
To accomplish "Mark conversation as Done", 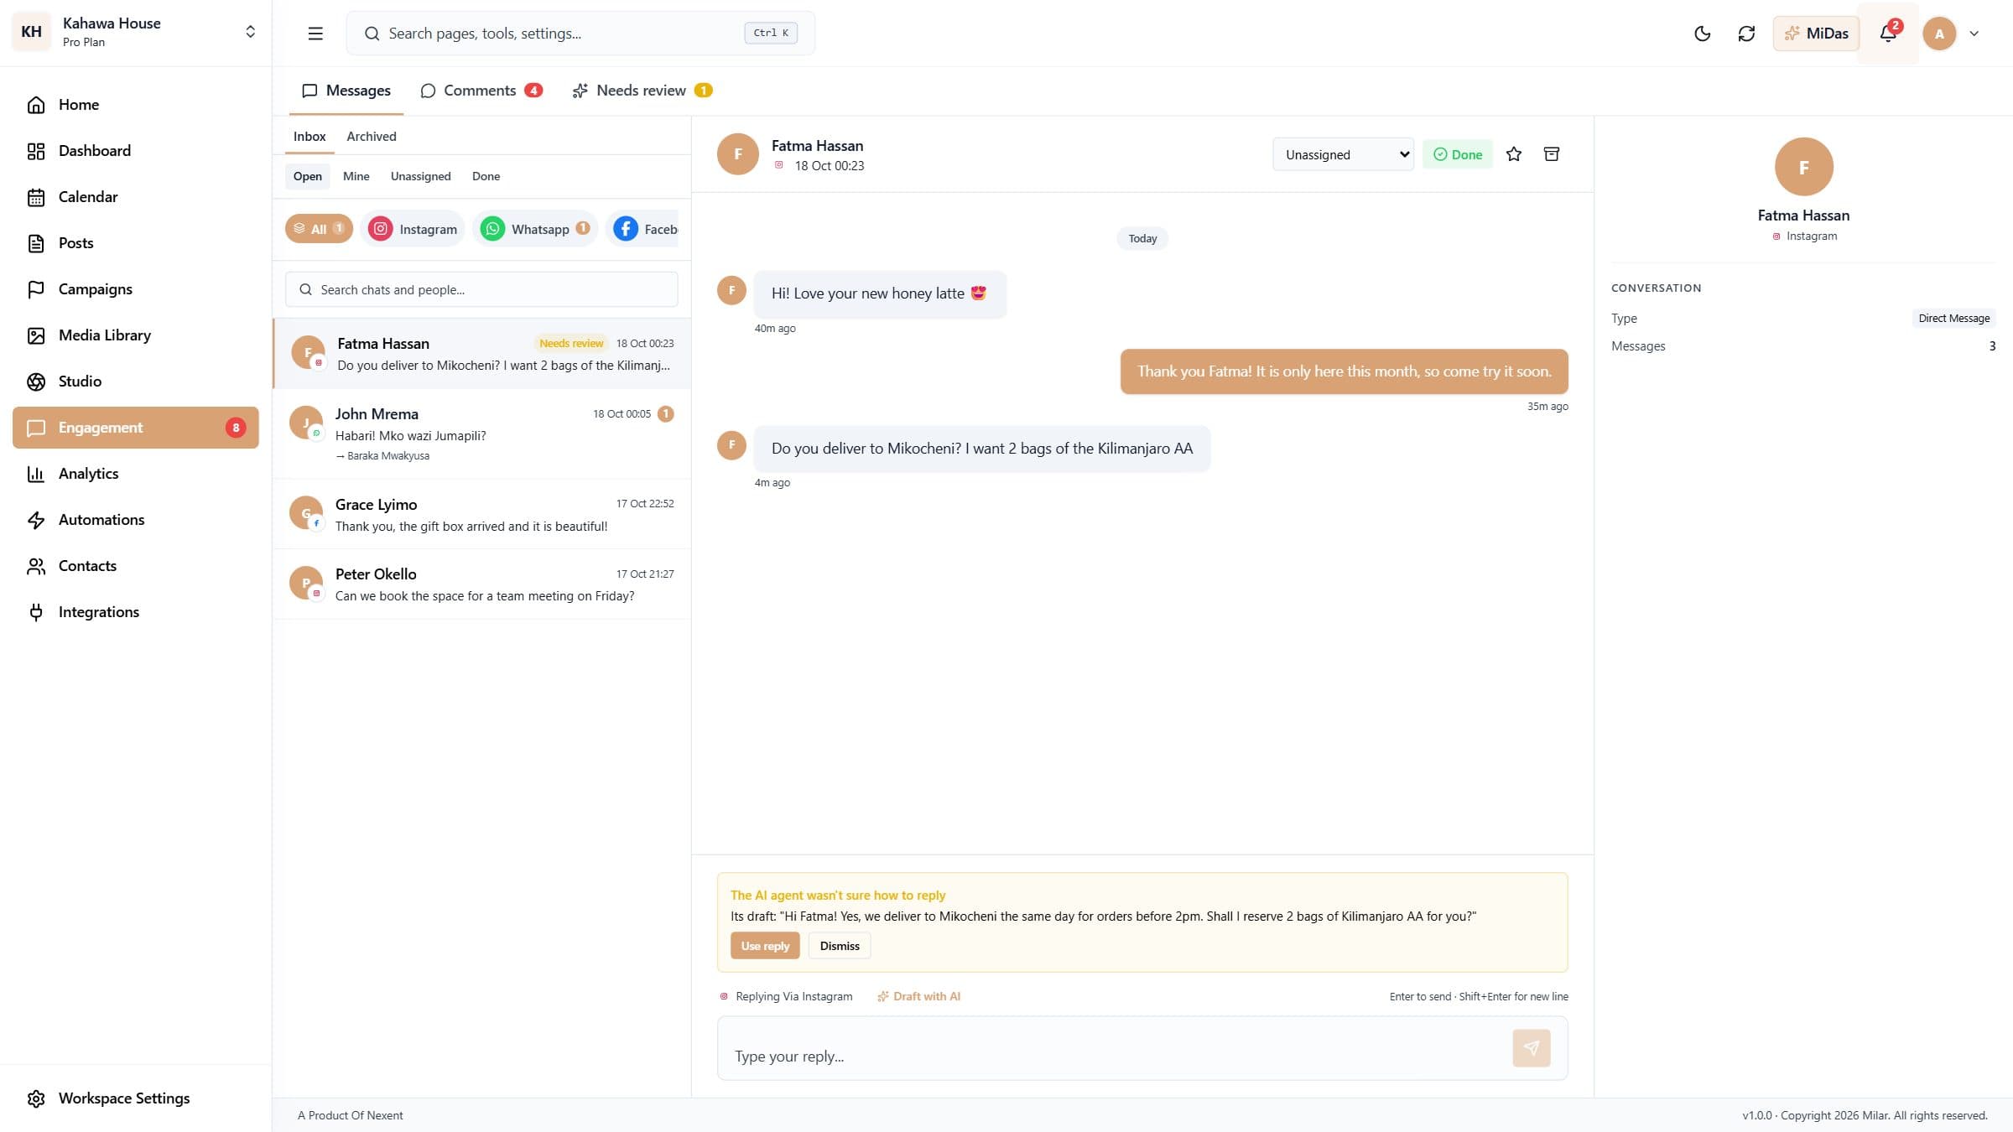I will coord(1458,154).
